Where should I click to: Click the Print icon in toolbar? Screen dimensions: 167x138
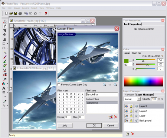click(x=20, y=13)
